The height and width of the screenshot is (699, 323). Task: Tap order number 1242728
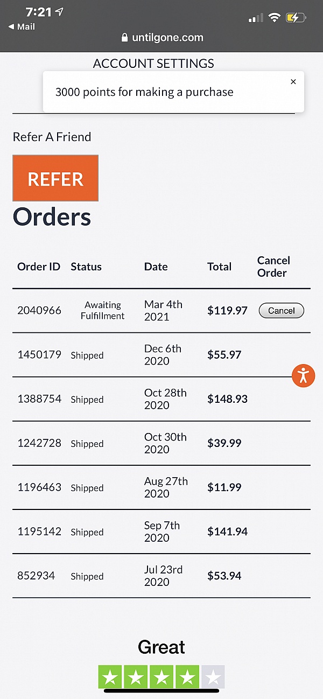[x=39, y=443]
